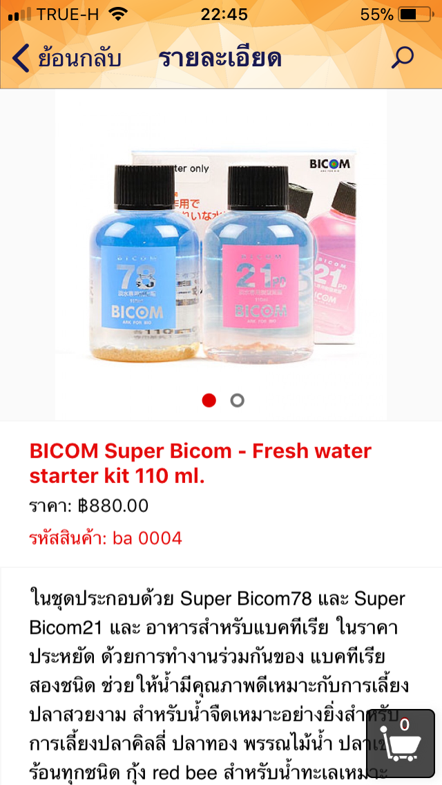Tap the รายละเอียด page title
Viewport: 442px width, 785px height.
220,59
